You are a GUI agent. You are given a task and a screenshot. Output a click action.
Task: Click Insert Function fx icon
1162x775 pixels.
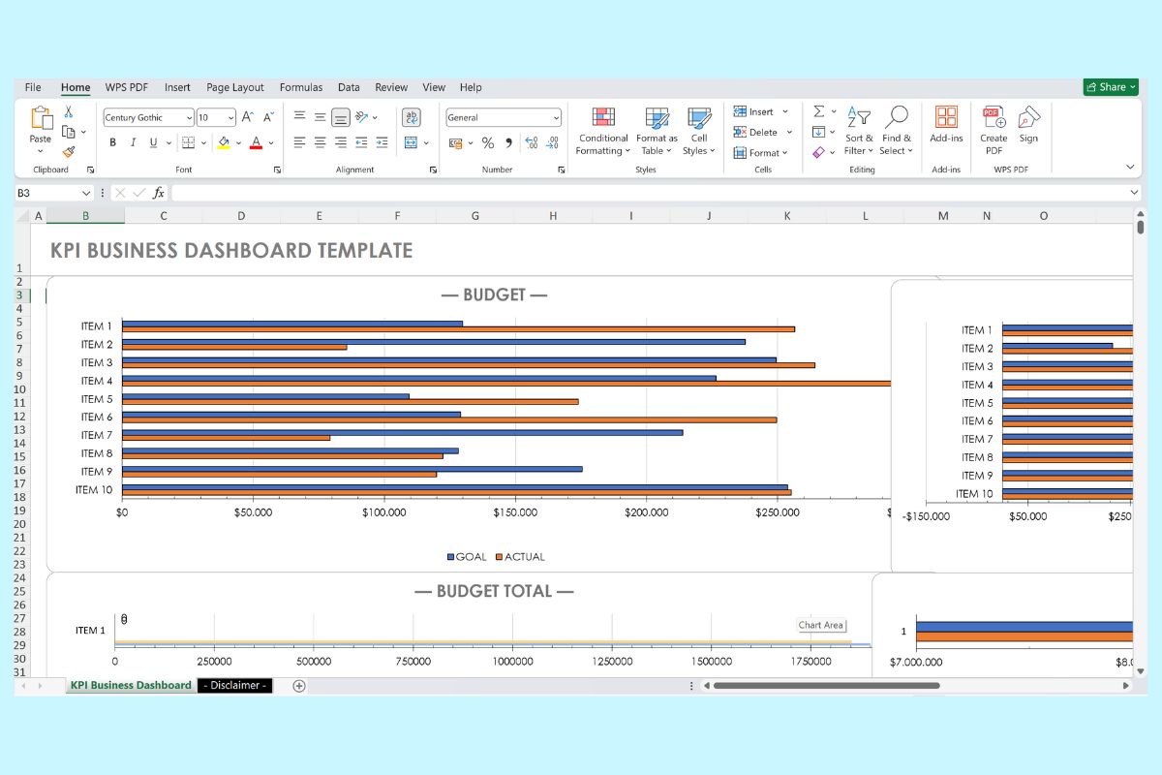click(159, 193)
